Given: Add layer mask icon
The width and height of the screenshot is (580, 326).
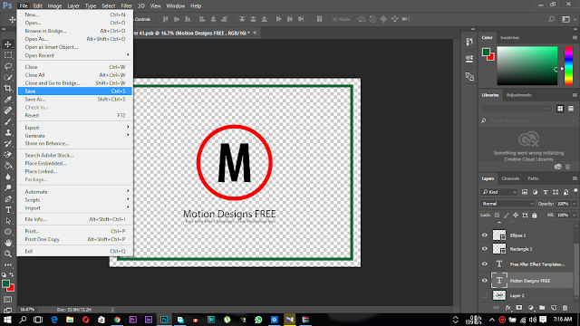Looking at the screenshot, I should tap(519, 308).
